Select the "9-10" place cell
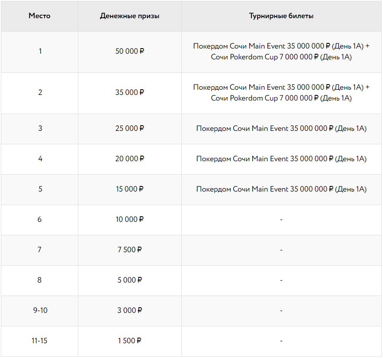Viewport: 383px width, 358px height. 40,310
